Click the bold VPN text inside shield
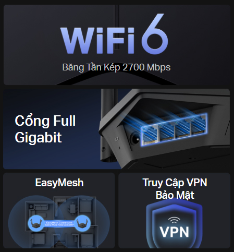The image size is (234, 252). (174, 232)
